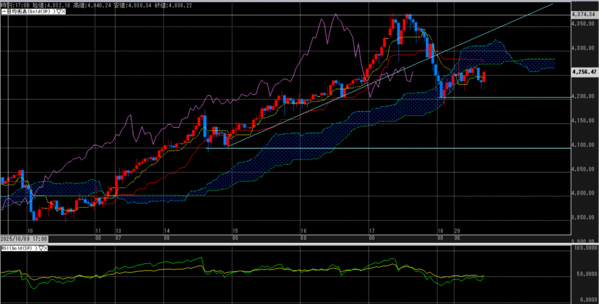The width and height of the screenshot is (599, 304).
Task: Click the day 14 marker on time axis
Action: [167, 231]
